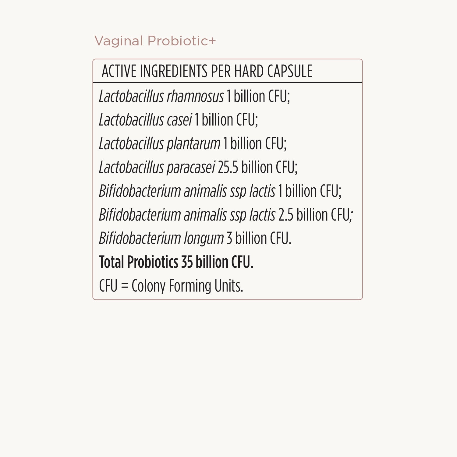This screenshot has width=457, height=457.
Task: Click the word Probiotic+ in the title
Action: click(x=182, y=41)
